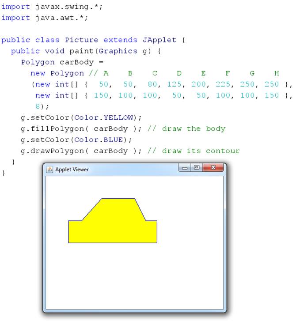Click the value '125' in the x array

pos(174,84)
